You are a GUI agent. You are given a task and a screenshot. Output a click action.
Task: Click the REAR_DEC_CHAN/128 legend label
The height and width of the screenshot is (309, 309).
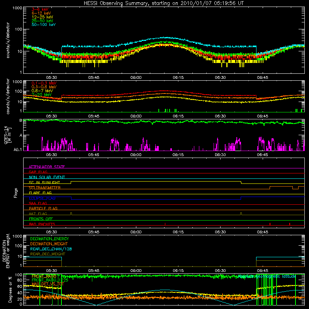(51, 249)
